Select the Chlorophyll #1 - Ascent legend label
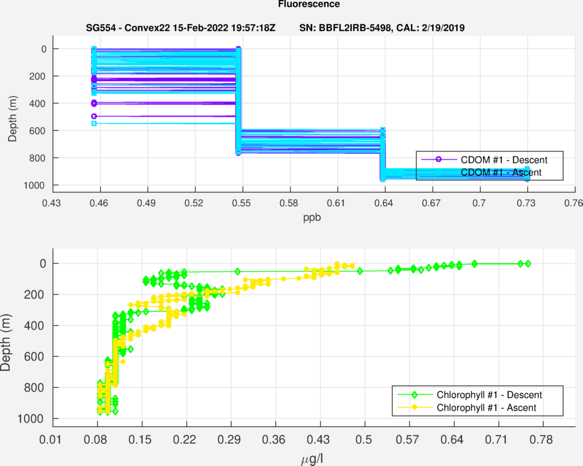 coord(486,408)
